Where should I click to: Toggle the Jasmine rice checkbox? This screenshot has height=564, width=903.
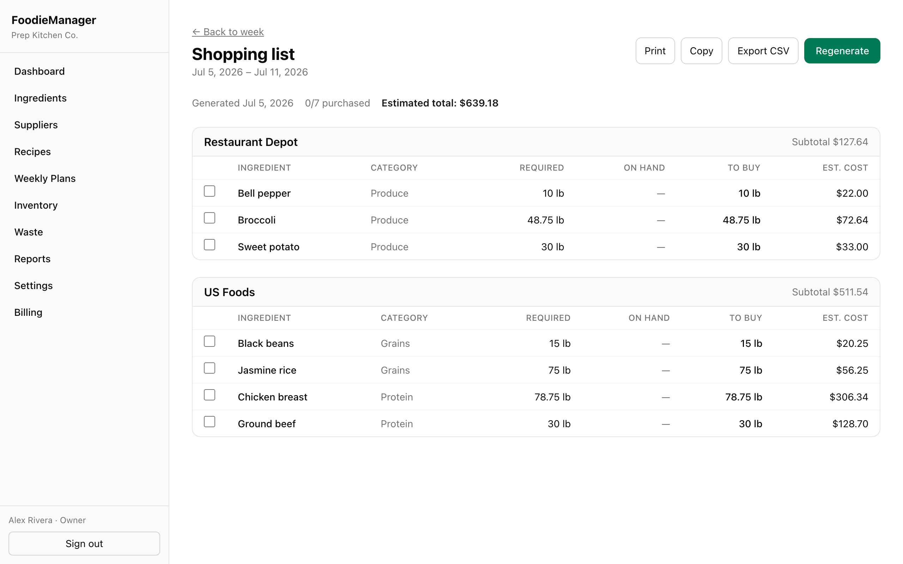209,368
